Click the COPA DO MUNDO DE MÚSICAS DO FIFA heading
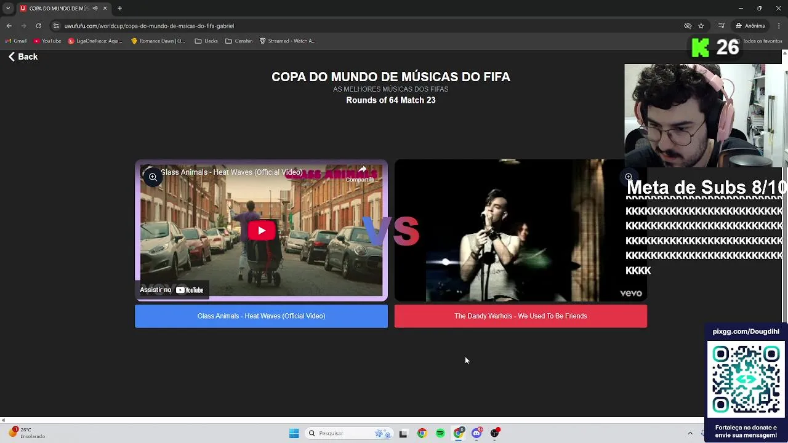This screenshot has width=788, height=443. point(391,77)
